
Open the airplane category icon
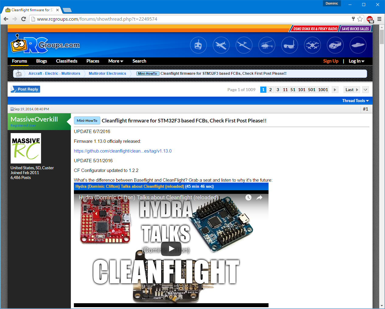click(x=221, y=45)
